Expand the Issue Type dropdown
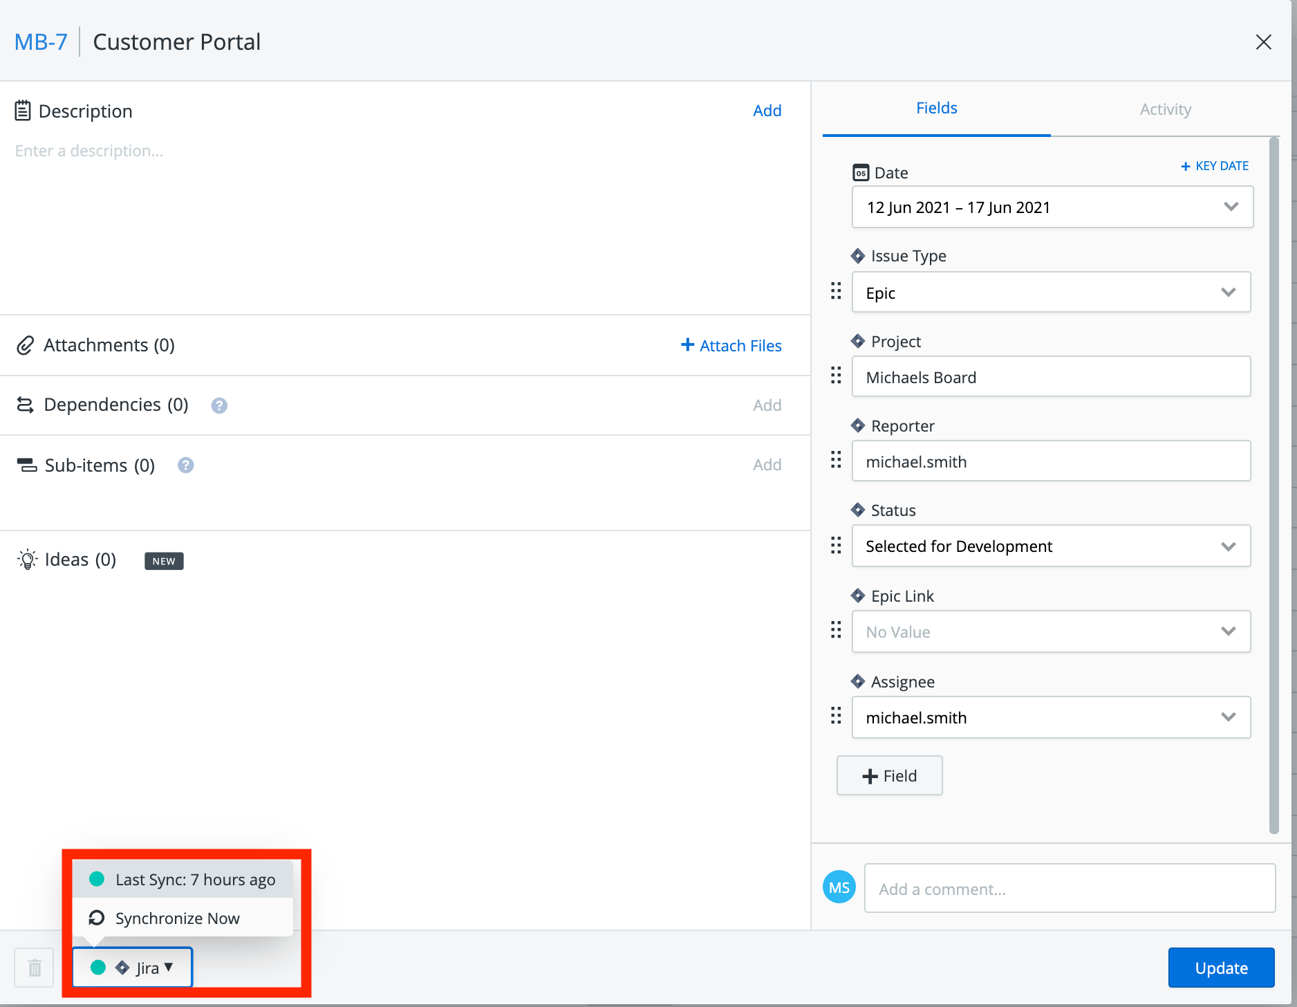 pos(1050,293)
